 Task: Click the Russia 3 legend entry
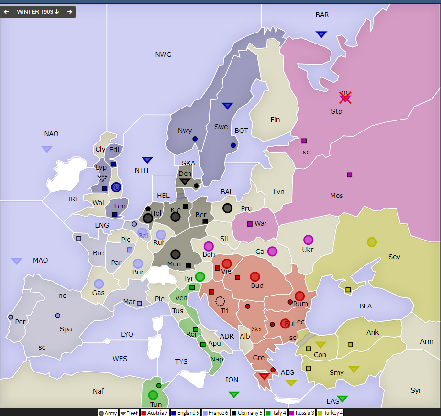point(301,413)
